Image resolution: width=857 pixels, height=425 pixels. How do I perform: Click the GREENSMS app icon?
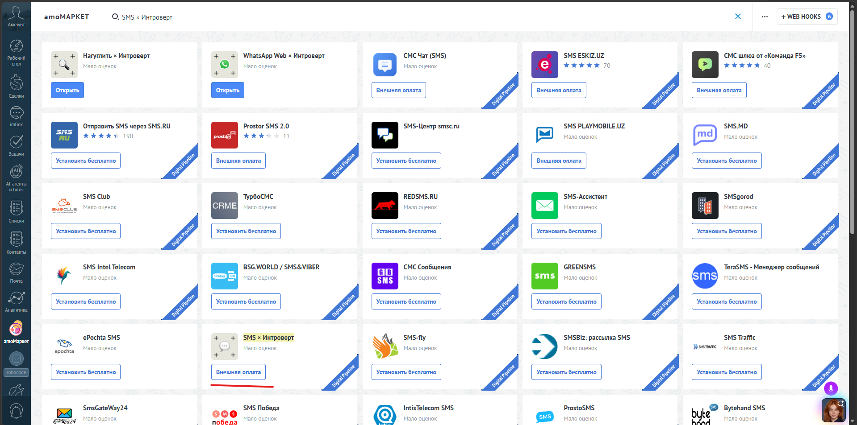point(544,276)
